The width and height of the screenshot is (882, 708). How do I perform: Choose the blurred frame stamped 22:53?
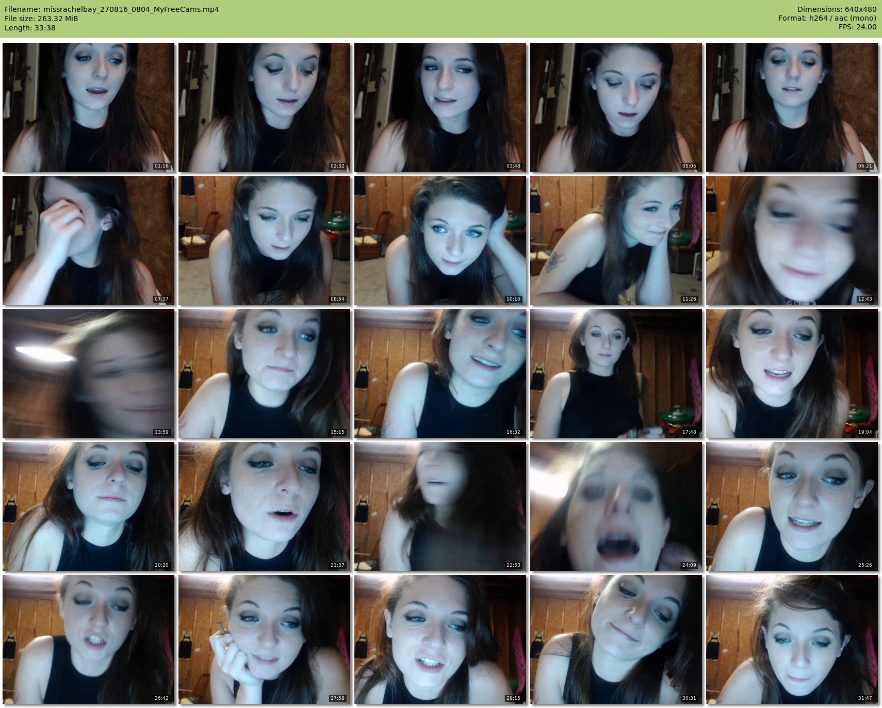point(440,506)
